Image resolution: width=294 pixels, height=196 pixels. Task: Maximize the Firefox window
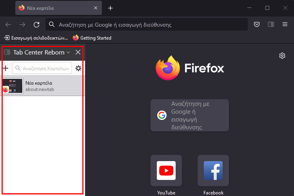[x=267, y=8]
